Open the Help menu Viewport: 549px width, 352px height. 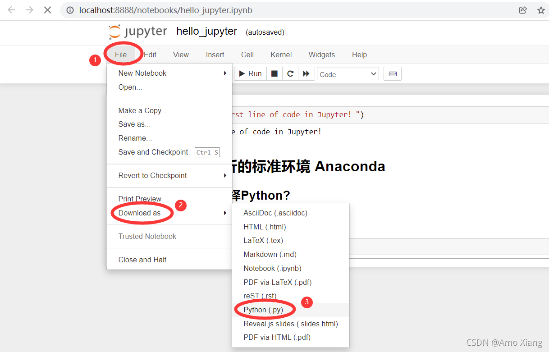(359, 55)
